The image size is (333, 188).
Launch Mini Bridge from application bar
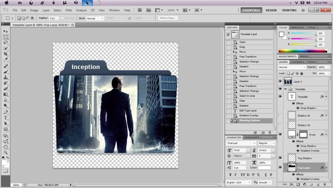coord(148,10)
